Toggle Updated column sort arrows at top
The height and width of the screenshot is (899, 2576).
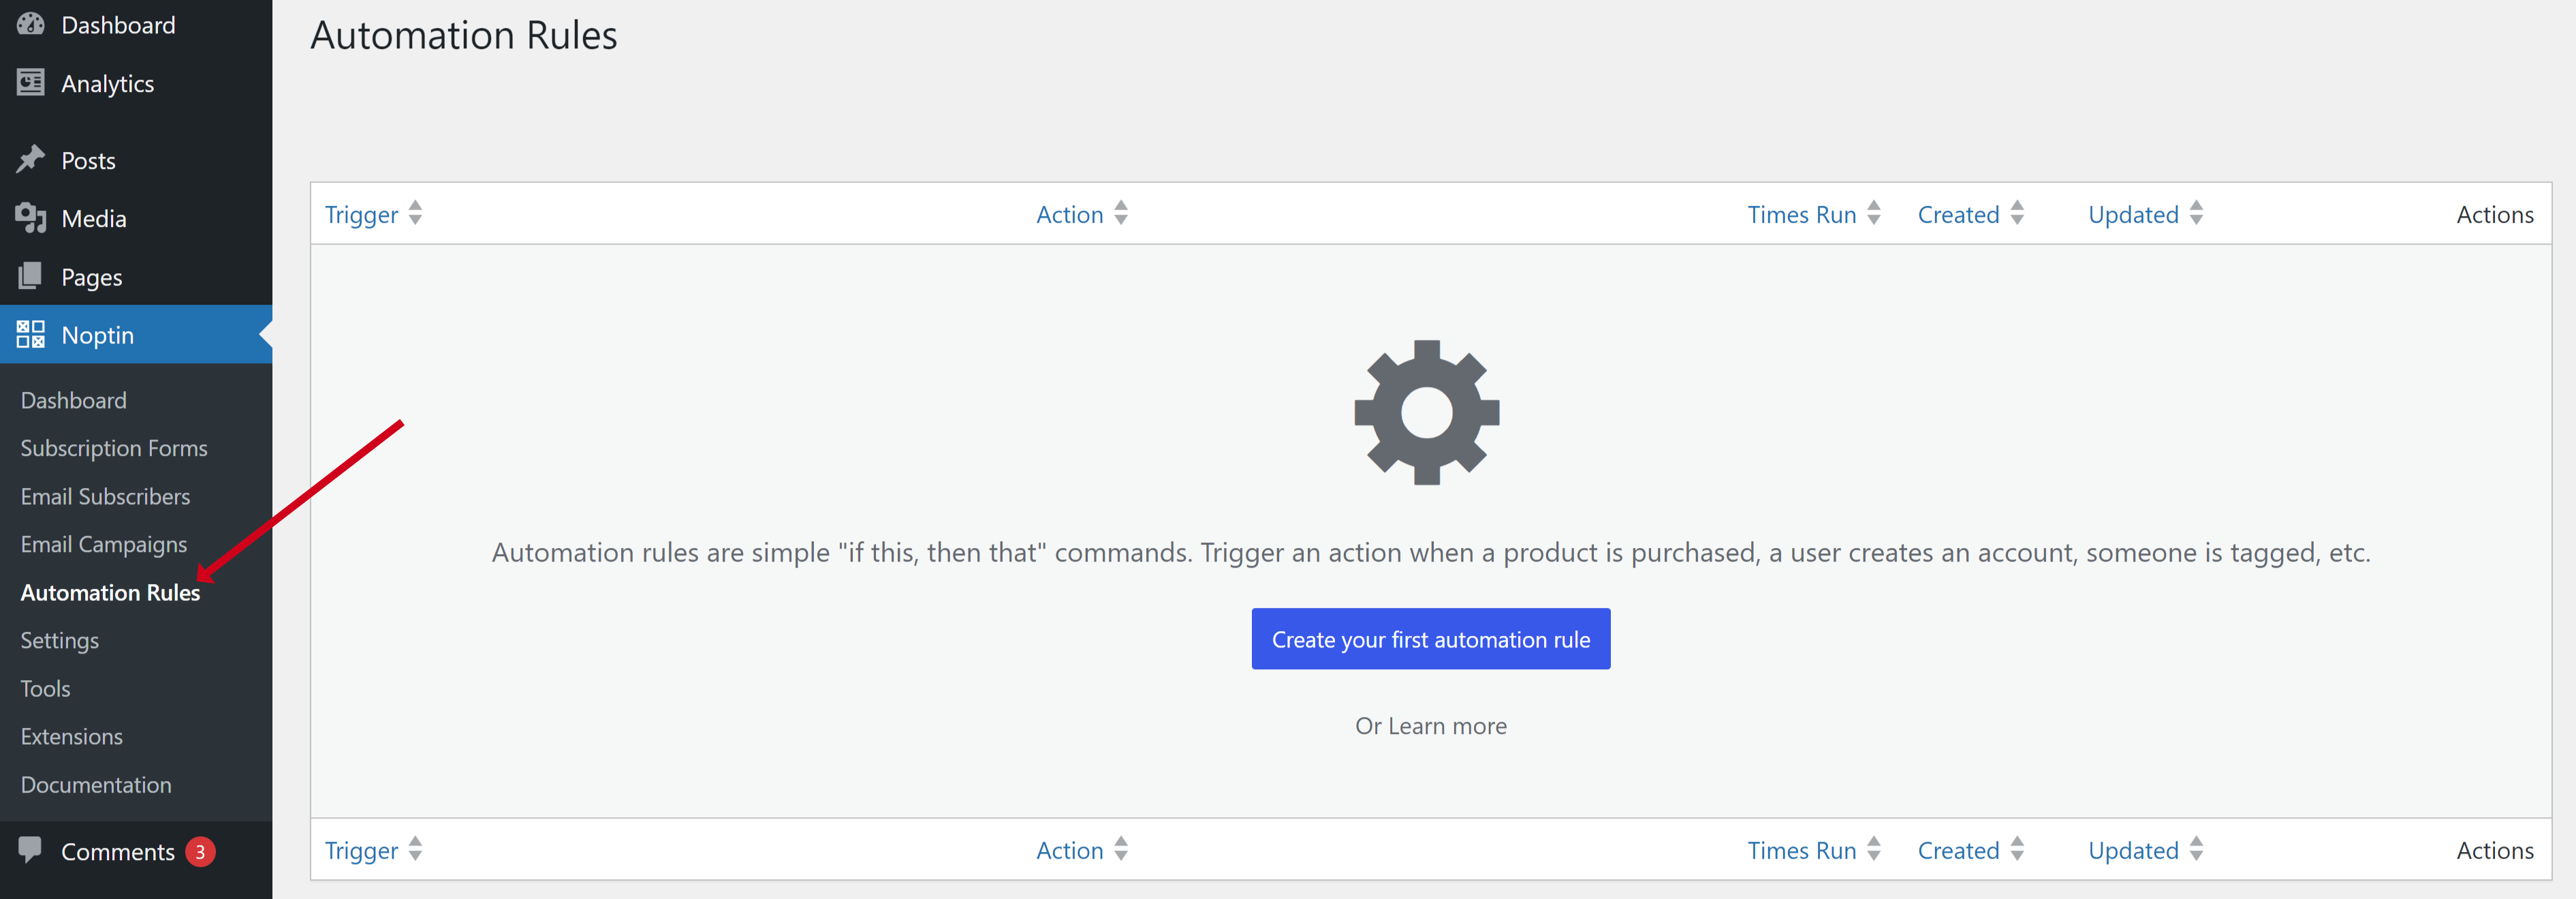pyautogui.click(x=2196, y=213)
